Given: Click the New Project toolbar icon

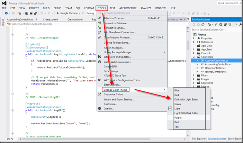Looking at the screenshot, I should pos(20,14).
